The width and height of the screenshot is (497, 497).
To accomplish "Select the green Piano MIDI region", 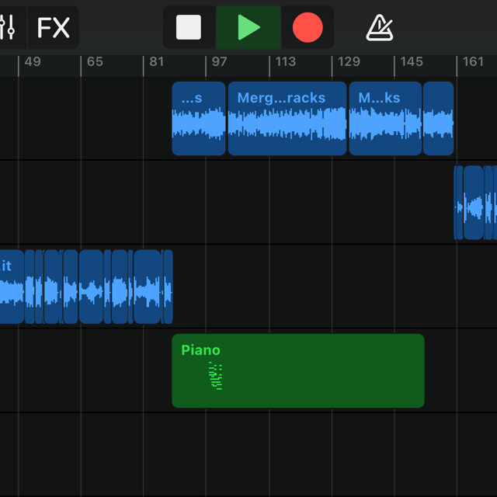I will pos(298,371).
